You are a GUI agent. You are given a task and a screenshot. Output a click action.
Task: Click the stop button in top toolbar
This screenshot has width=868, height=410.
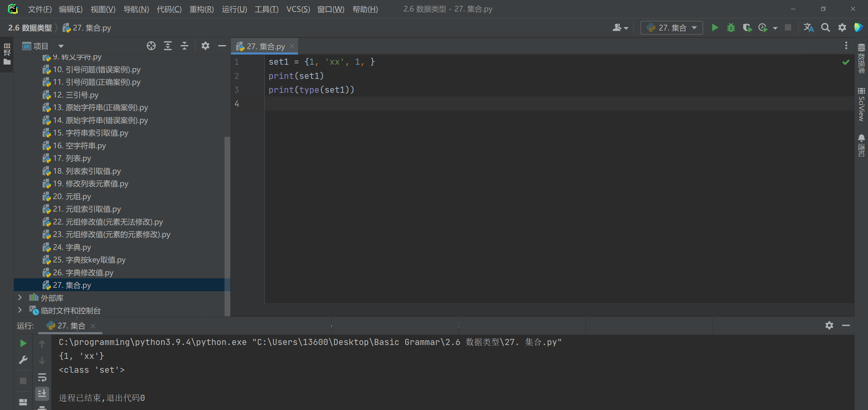[788, 27]
